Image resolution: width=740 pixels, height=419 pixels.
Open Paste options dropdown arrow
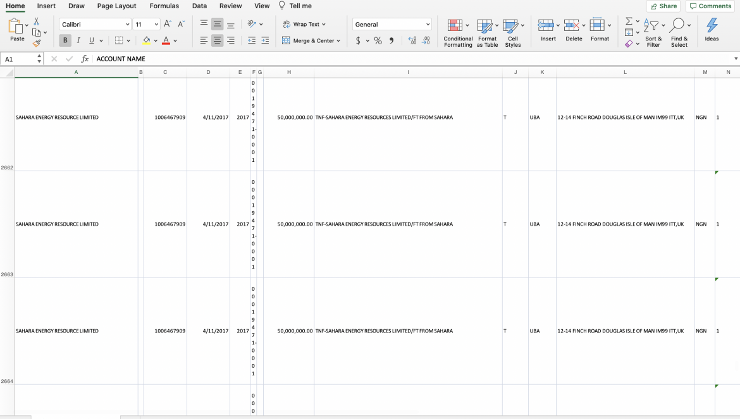(x=27, y=25)
